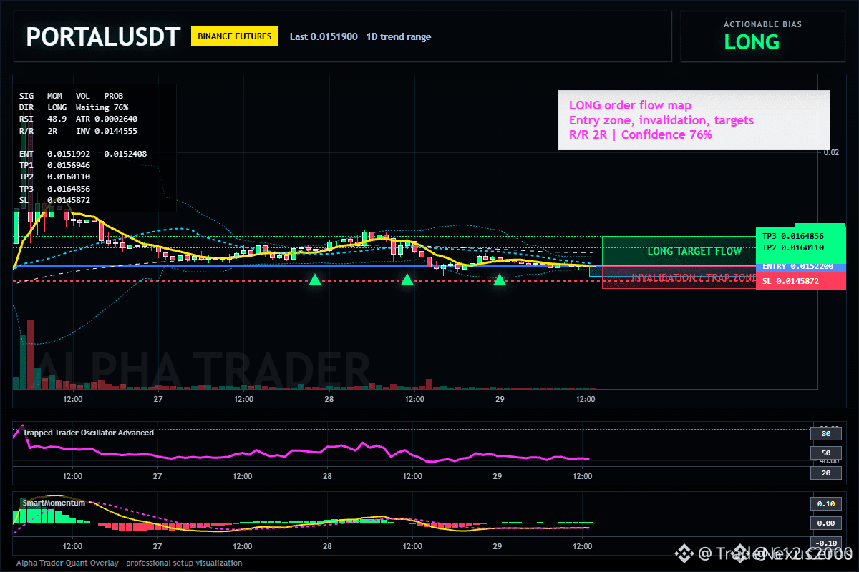Screen dimensions: 859x572
Task: Click the 28 date label on main chart
Action: tap(328, 399)
